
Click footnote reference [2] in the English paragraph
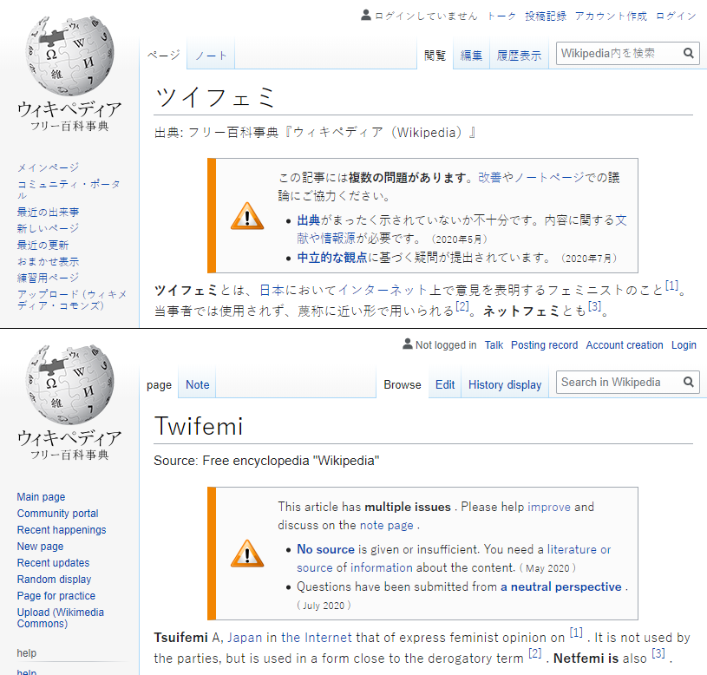pyautogui.click(x=534, y=653)
